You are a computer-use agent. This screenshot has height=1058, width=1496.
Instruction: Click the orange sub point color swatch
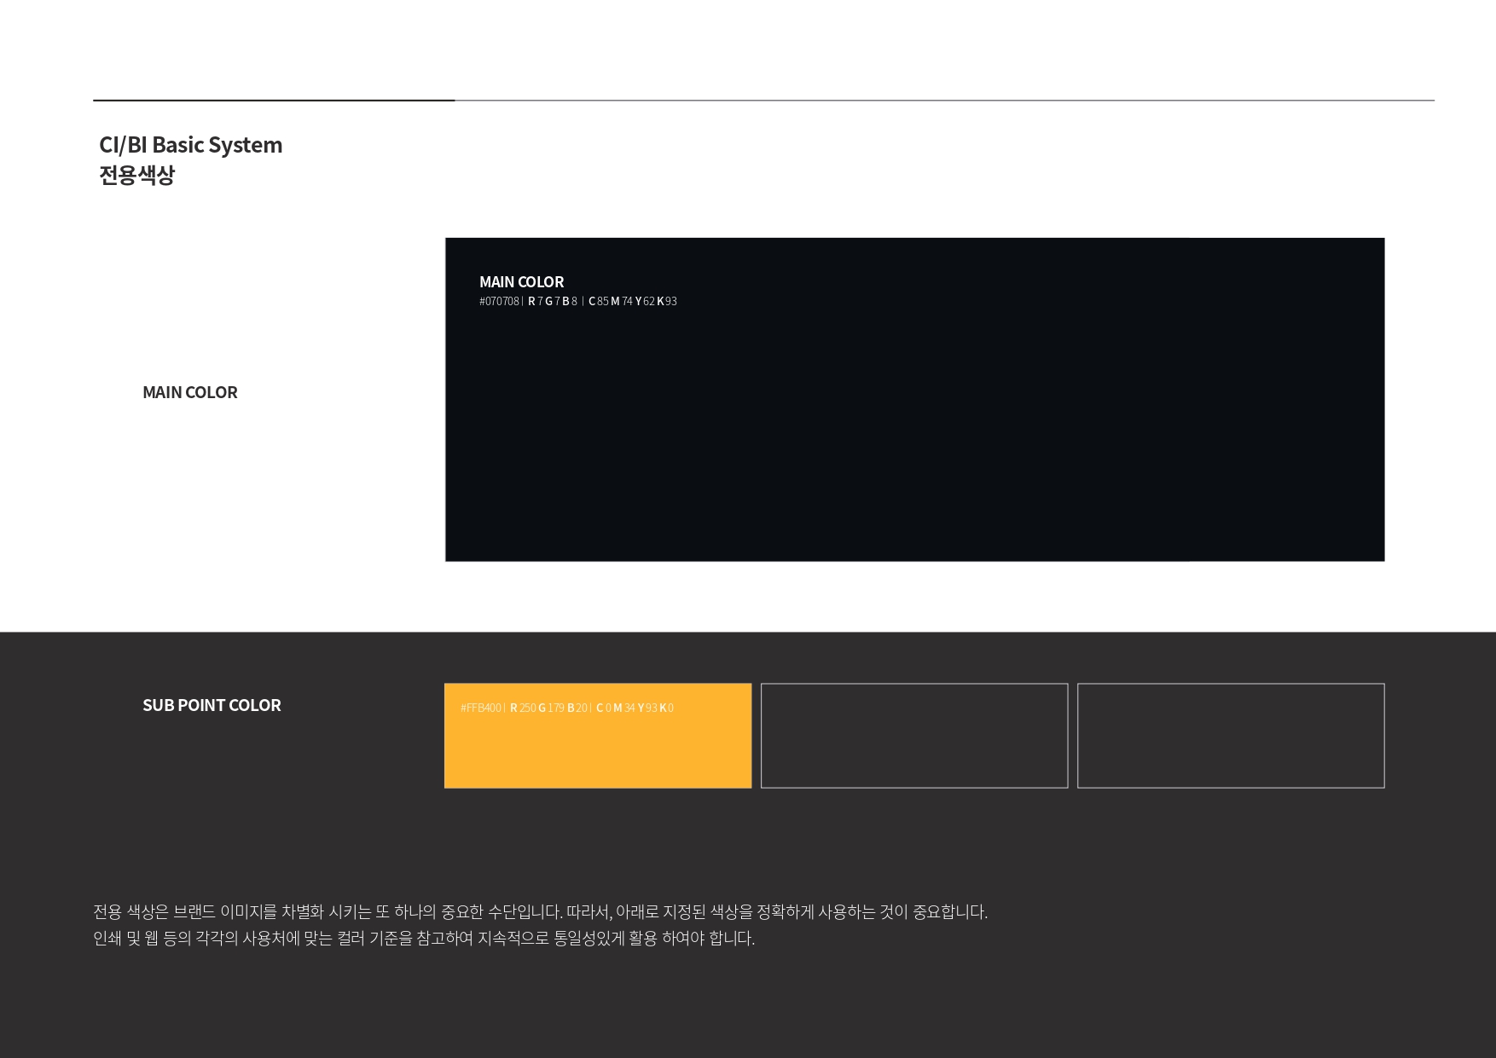tap(597, 750)
